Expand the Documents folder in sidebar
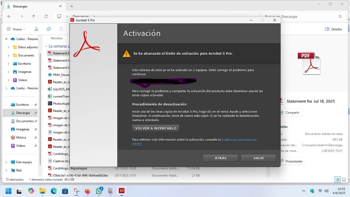 pos(8,56)
